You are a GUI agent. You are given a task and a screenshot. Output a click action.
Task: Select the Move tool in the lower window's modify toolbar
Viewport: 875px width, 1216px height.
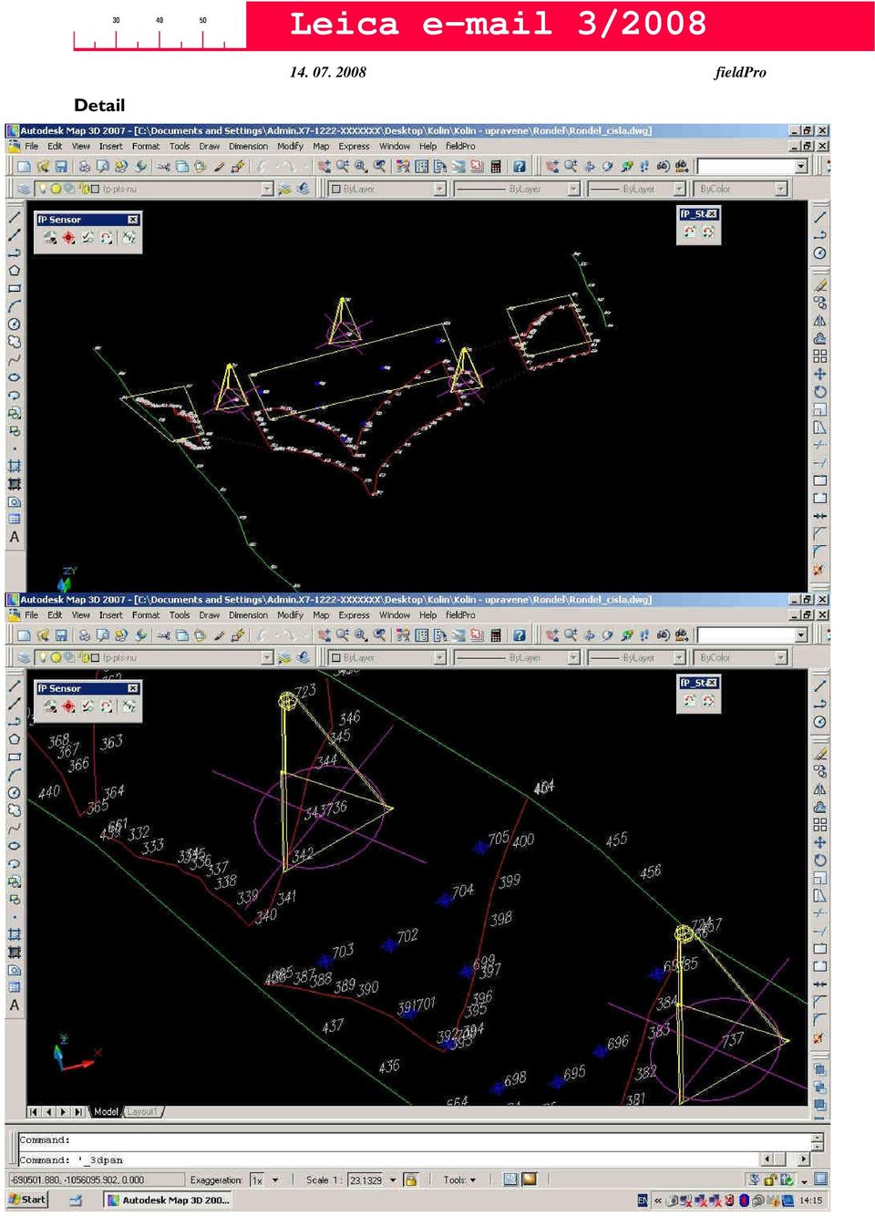click(x=820, y=842)
